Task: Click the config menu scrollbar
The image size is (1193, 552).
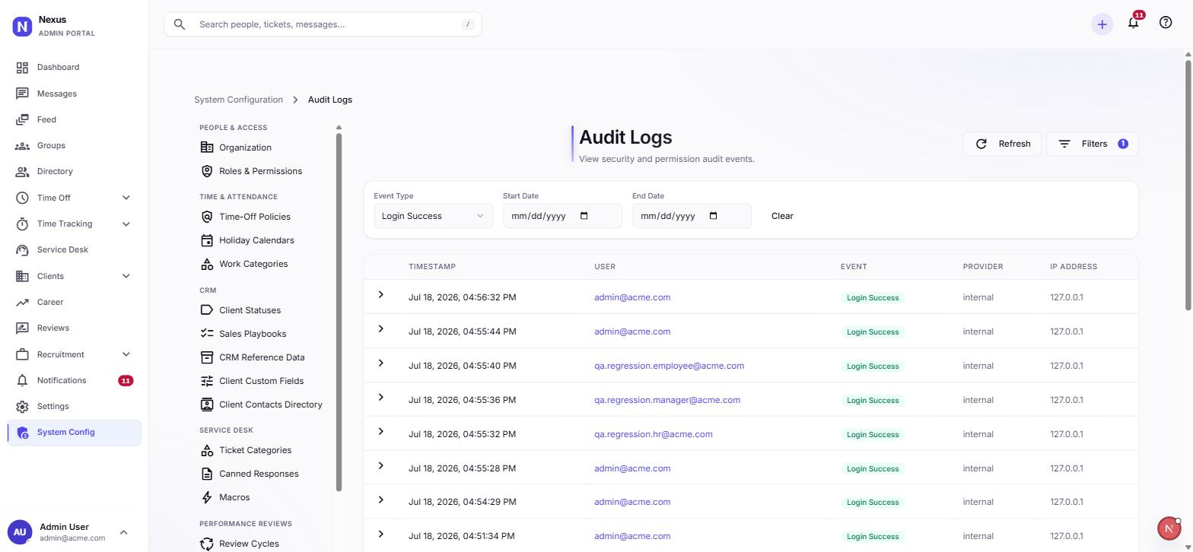Action: [339, 312]
